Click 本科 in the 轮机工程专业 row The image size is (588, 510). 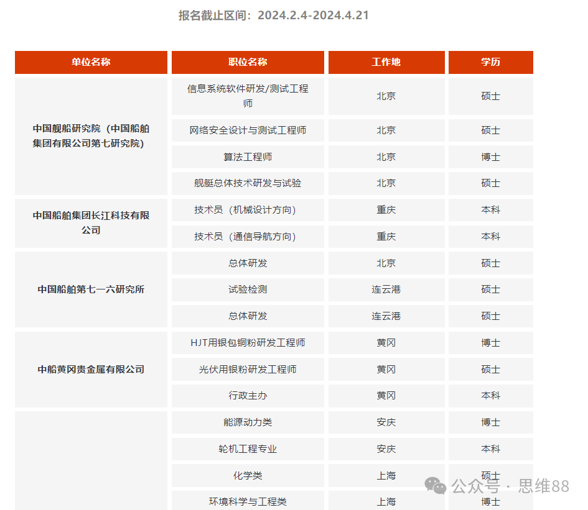(x=490, y=449)
